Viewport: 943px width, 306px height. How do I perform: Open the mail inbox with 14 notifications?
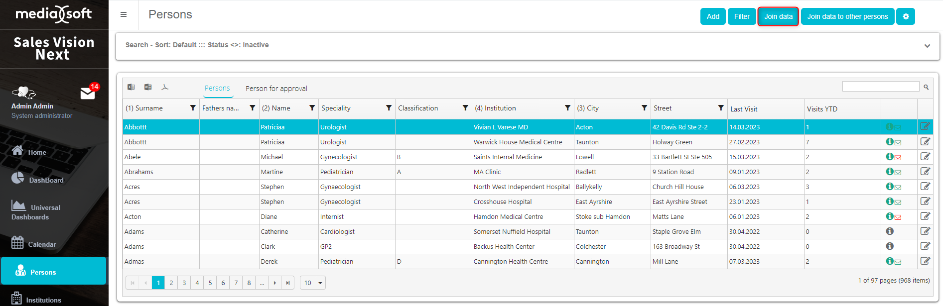pos(88,93)
